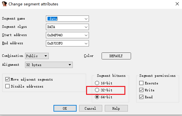Click the DEFAULT color button
The image size is (182, 116).
point(116,56)
